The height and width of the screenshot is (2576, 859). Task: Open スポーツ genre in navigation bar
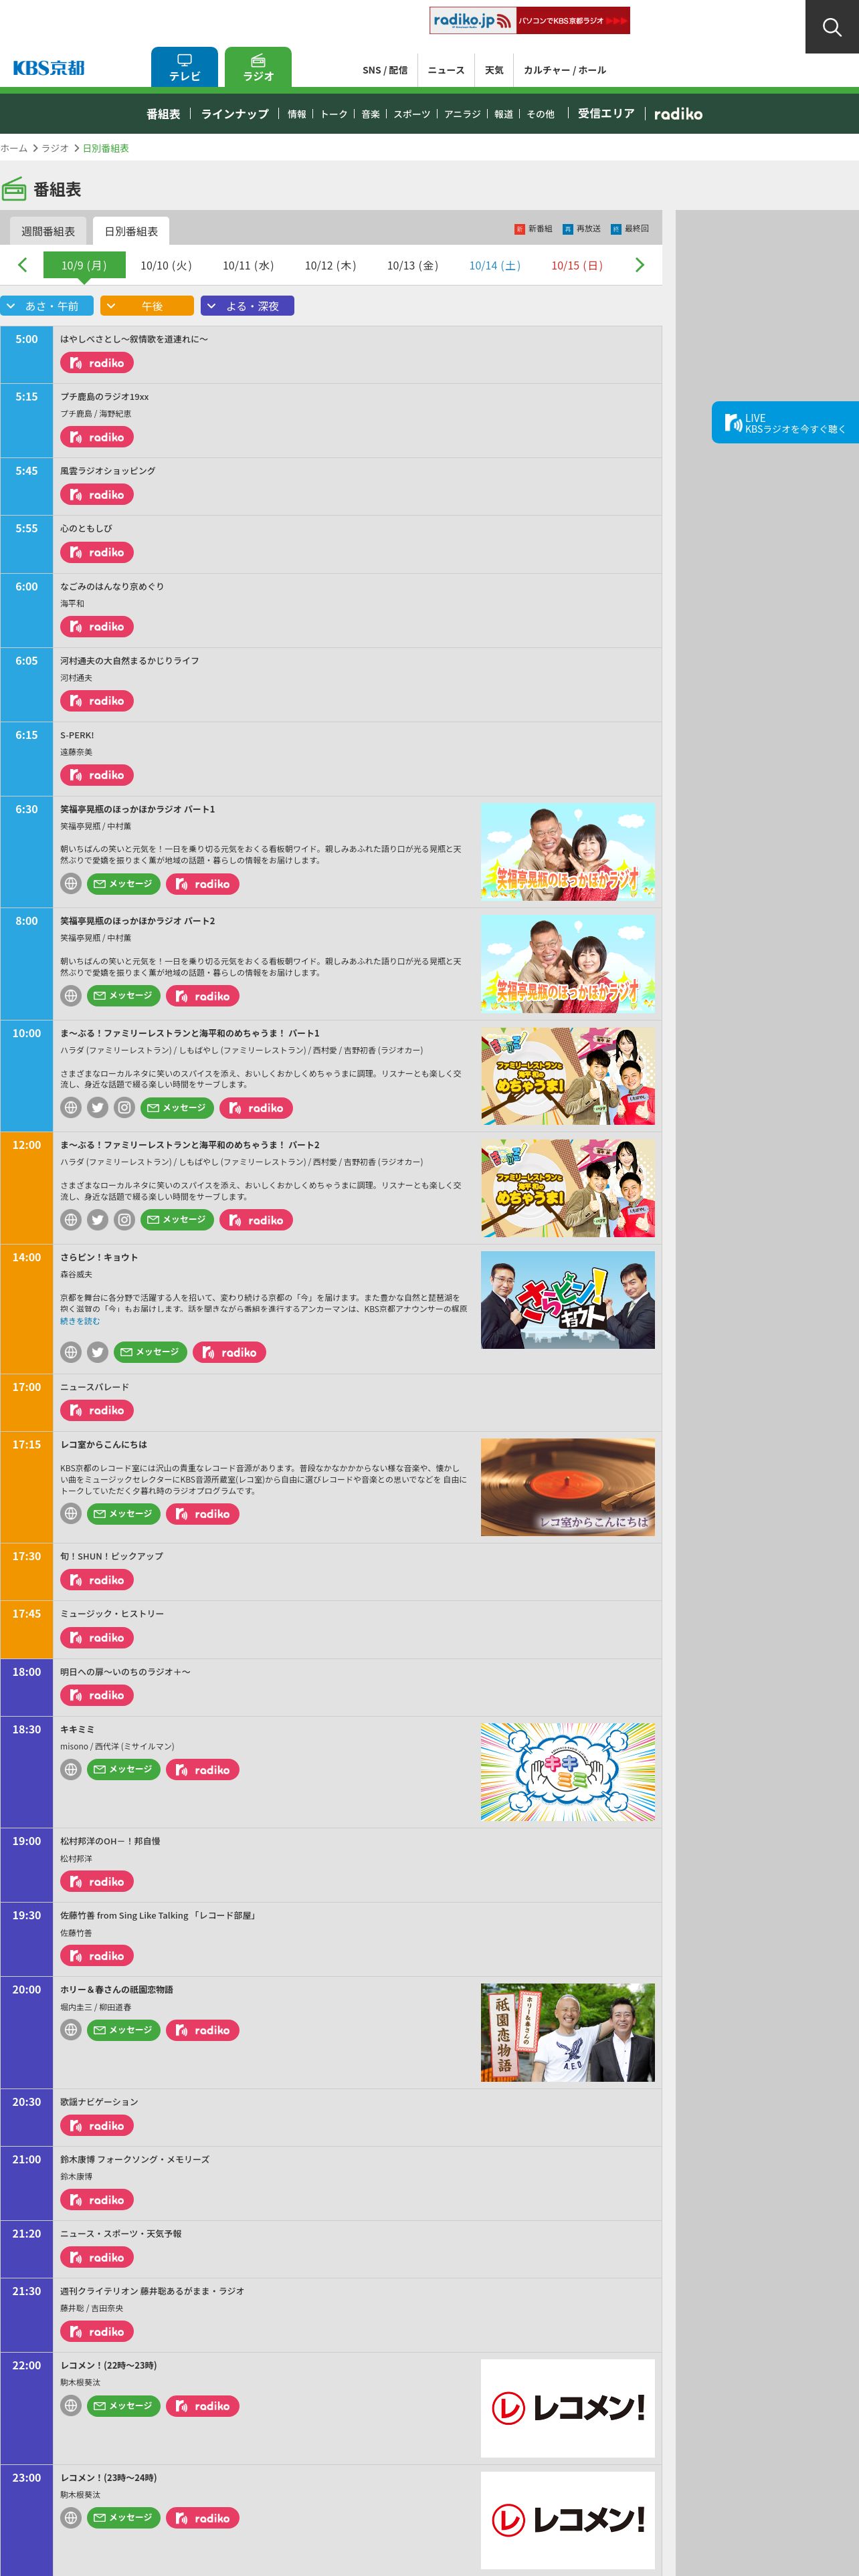412,114
